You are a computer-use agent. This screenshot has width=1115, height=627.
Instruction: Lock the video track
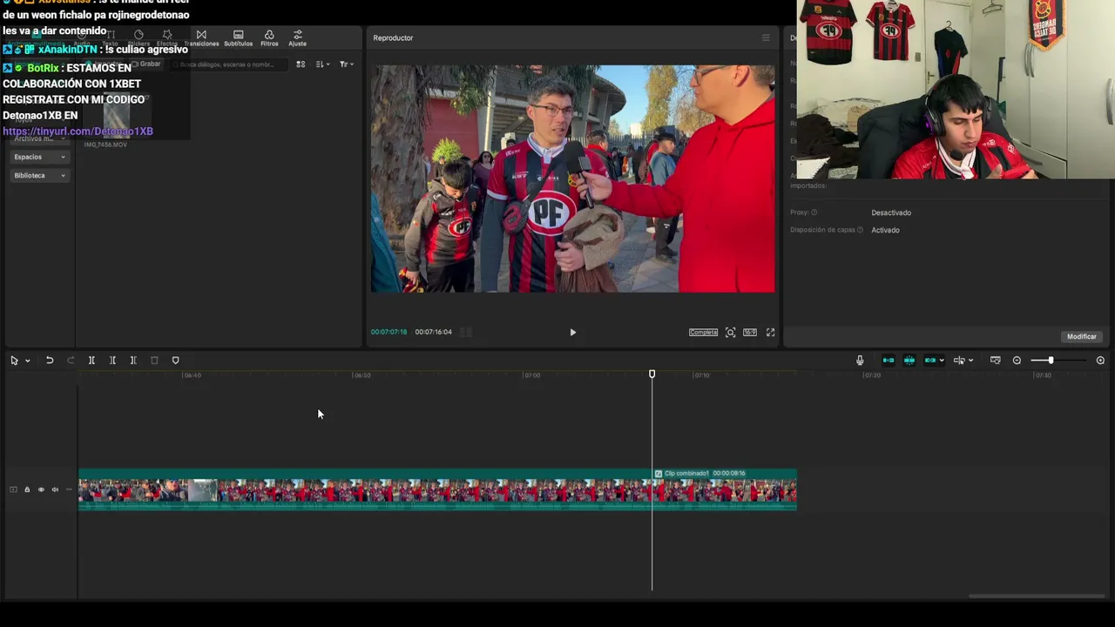(27, 489)
